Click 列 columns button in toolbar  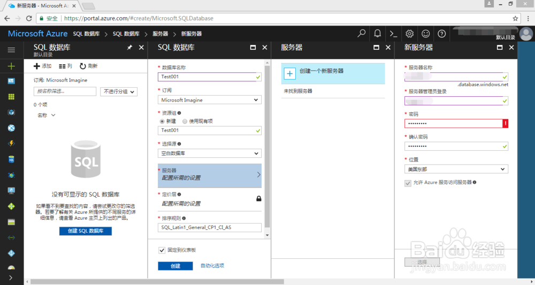(65, 66)
